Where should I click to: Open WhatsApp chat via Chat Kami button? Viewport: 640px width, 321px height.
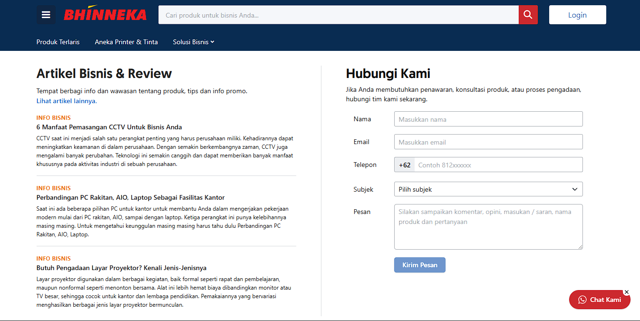pos(600,300)
